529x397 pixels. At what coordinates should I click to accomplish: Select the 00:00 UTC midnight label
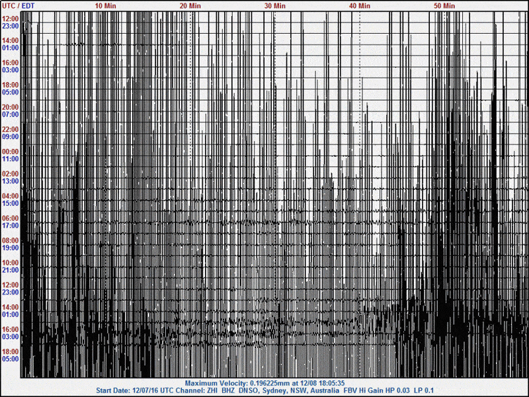(x=11, y=152)
